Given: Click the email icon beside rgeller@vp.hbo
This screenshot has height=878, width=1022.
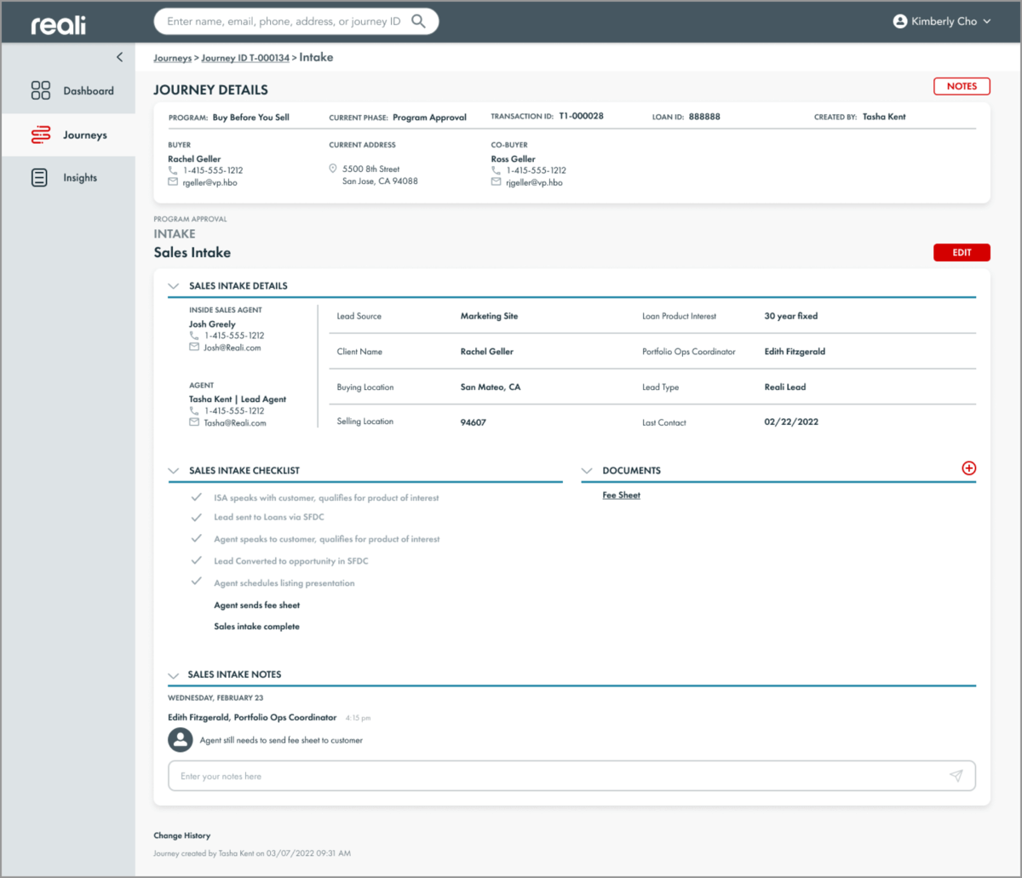Looking at the screenshot, I should 173,182.
